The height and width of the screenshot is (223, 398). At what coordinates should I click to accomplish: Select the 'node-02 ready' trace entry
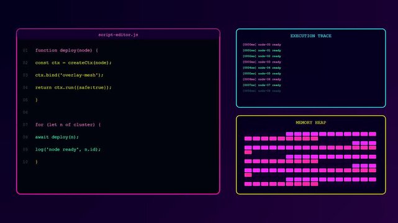click(261, 56)
